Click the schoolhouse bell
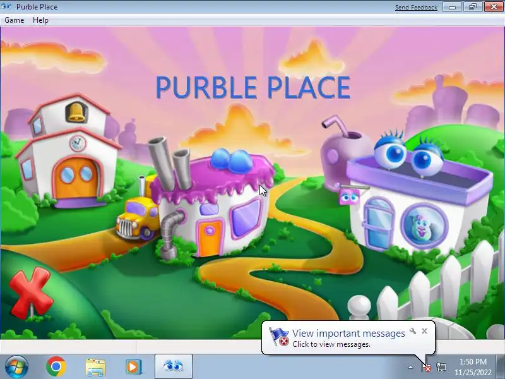505x379 pixels. [76, 112]
